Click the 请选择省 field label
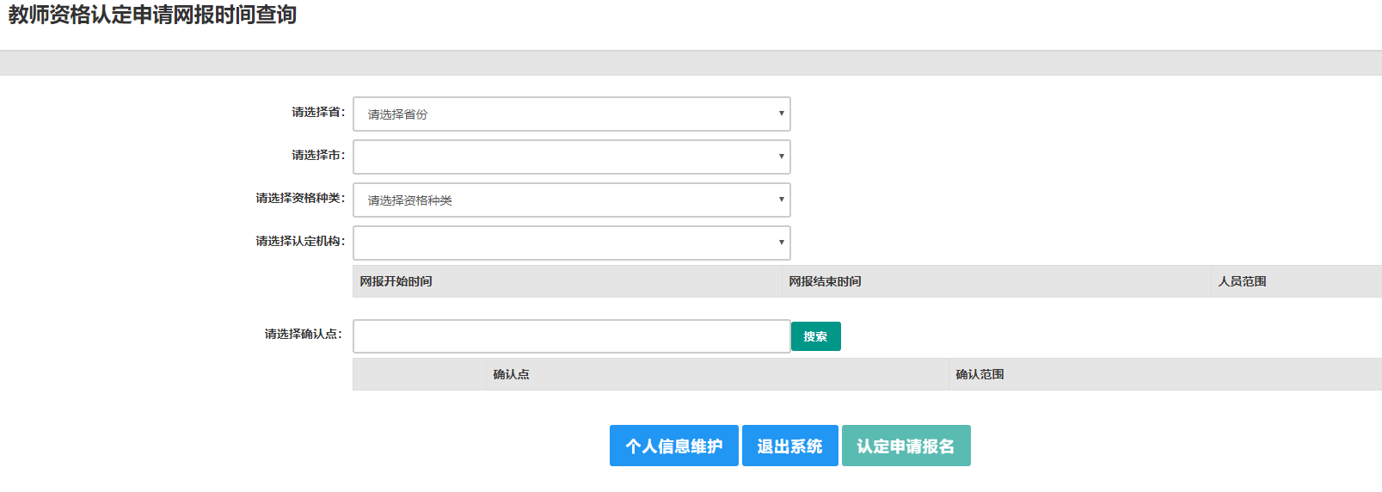Screen dimensions: 1382x492 [x=317, y=112]
